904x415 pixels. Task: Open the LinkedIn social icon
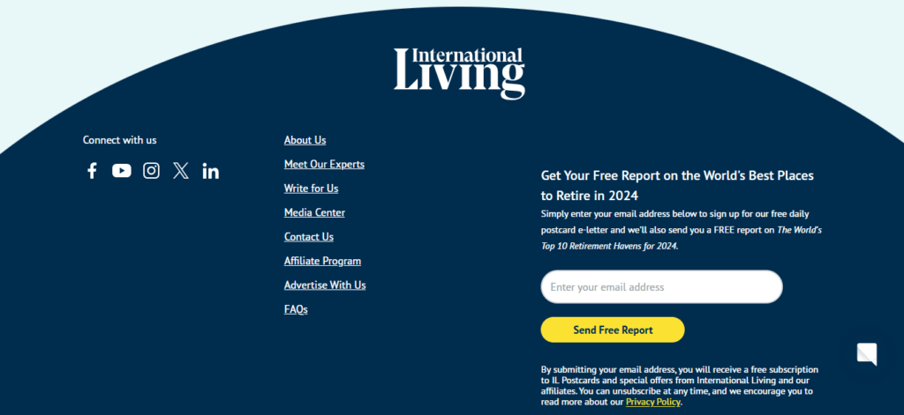point(210,171)
